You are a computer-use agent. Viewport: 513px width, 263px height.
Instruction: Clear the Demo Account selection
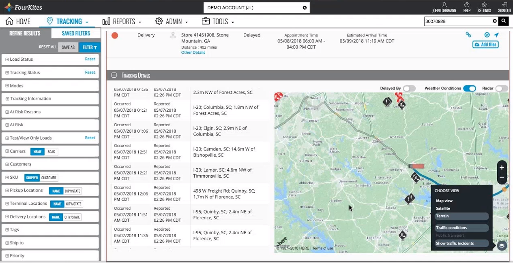[x=305, y=8]
